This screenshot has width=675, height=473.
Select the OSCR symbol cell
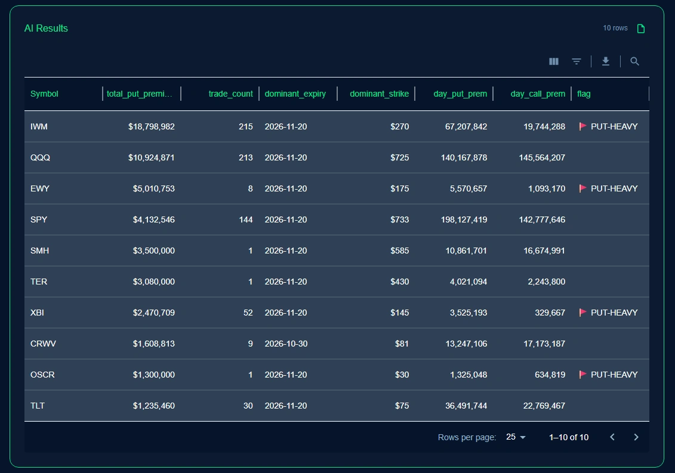pos(42,375)
